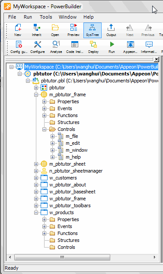Expand the m_pbtutor_sheet node
The width and height of the screenshot is (163, 274).
[x=36, y=164]
